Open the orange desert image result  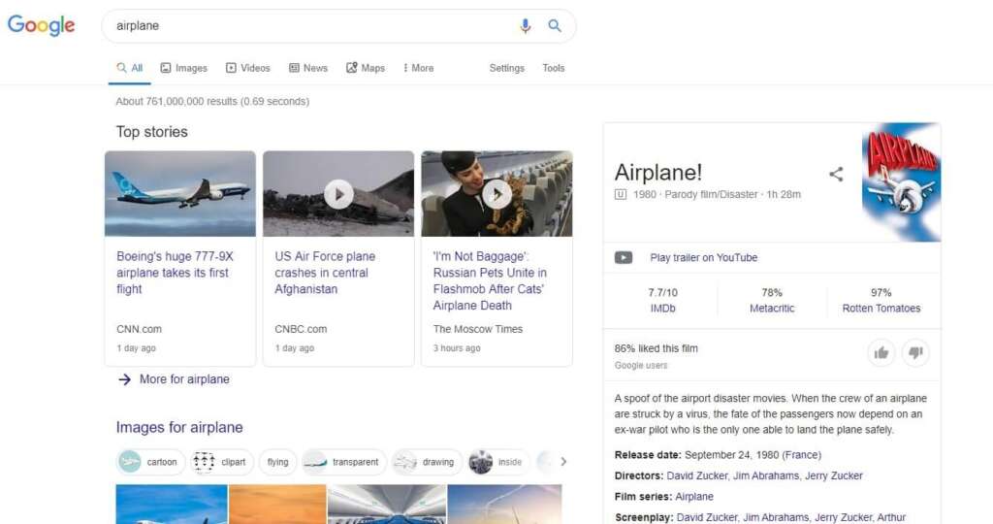pyautogui.click(x=277, y=505)
